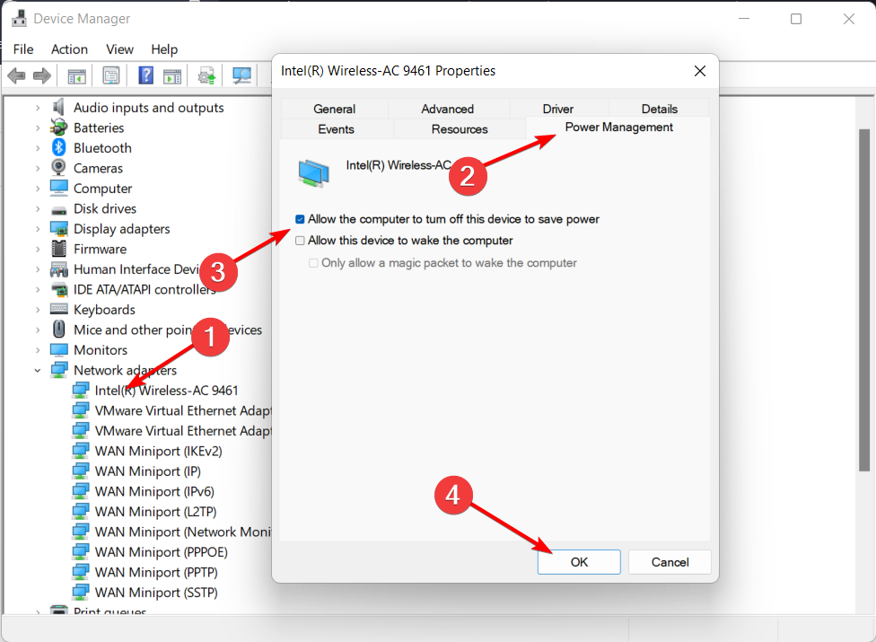Select the Audio inputs and outputs speaker icon
The height and width of the screenshot is (642, 876).
58,107
